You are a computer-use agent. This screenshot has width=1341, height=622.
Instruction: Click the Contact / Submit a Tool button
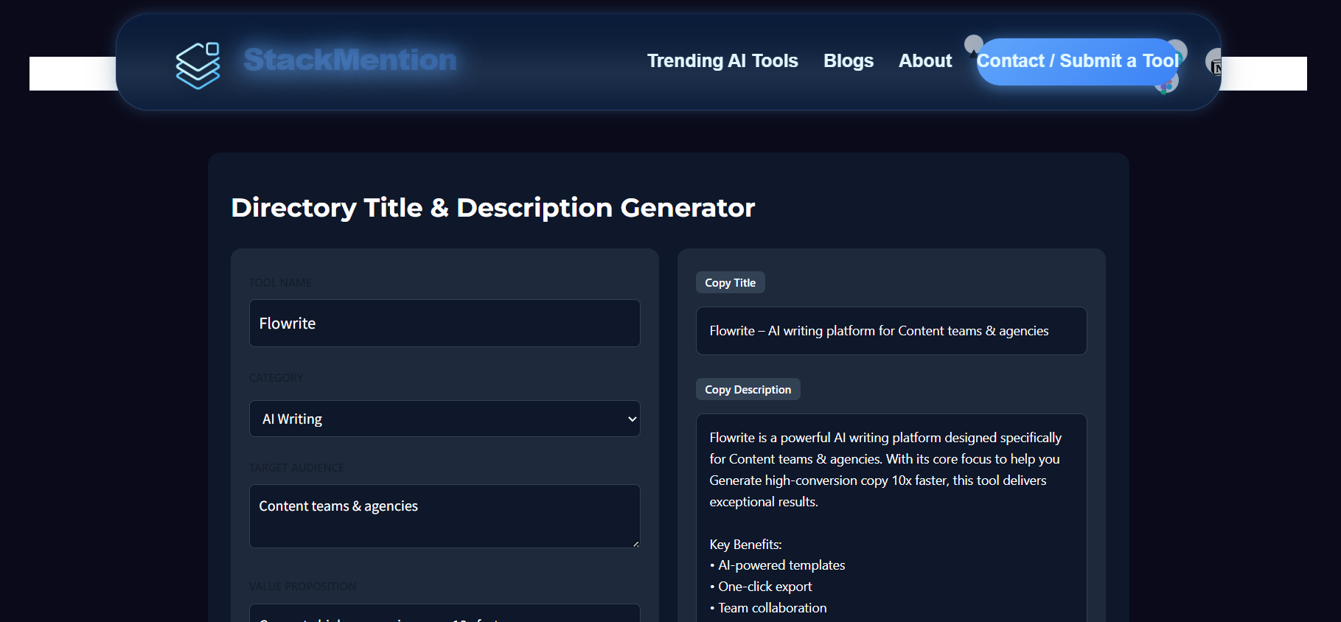1078,61
